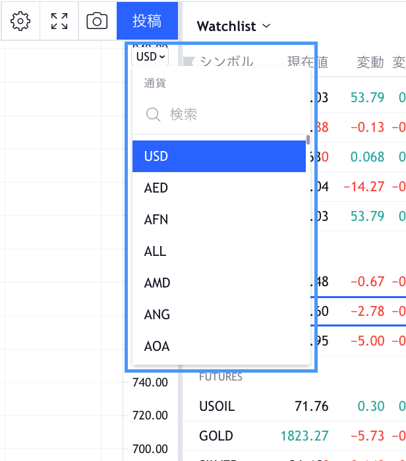Take a chart snapshot with camera icon

pos(97,22)
